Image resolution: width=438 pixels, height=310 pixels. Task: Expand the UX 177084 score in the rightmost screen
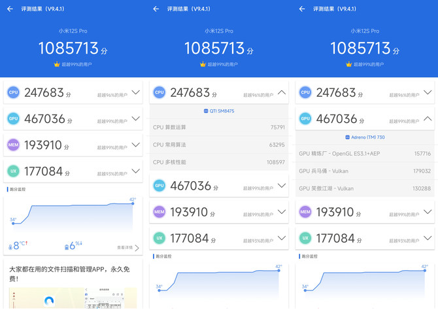[428, 238]
